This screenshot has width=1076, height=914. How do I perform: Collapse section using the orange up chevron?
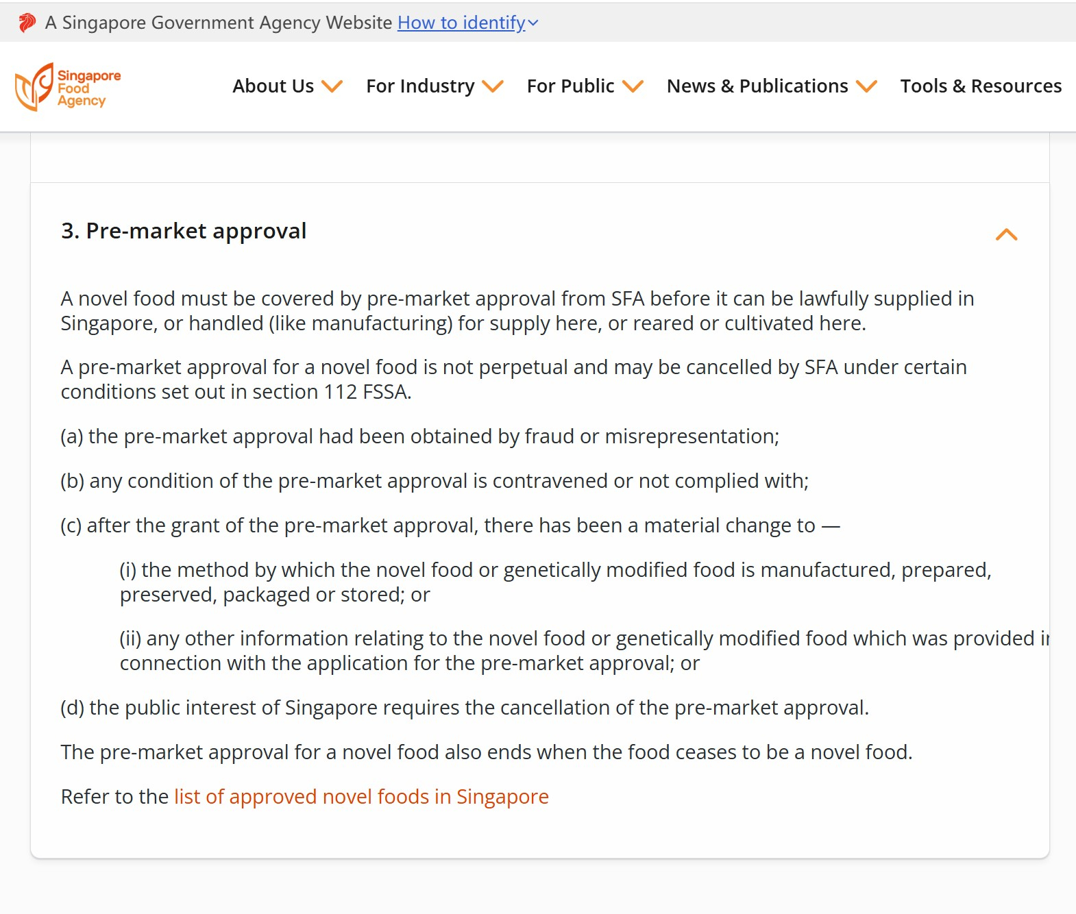[1006, 234]
